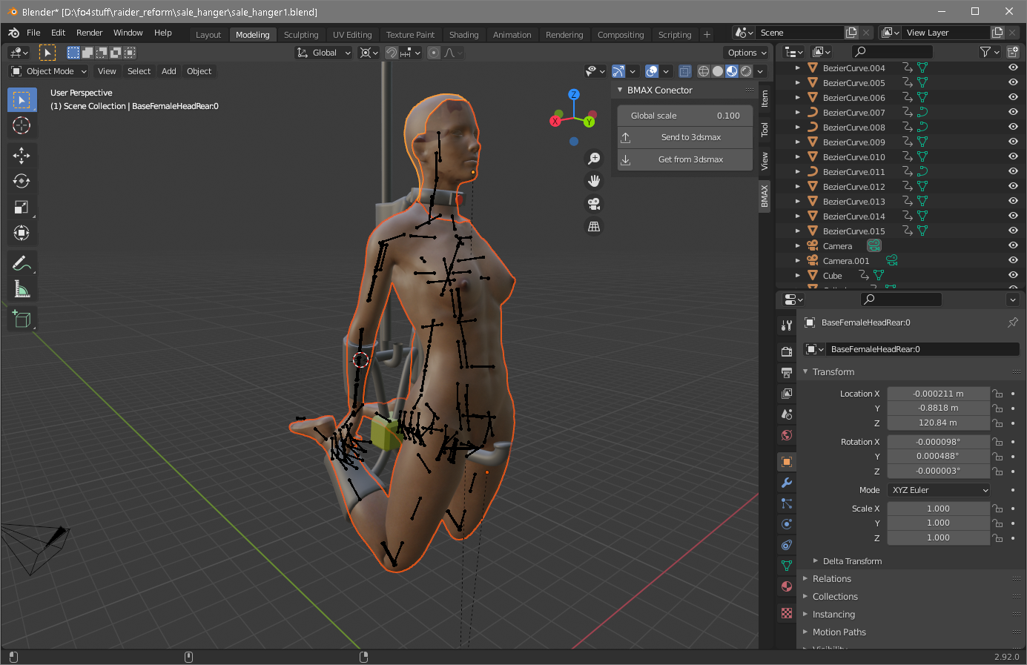The width and height of the screenshot is (1027, 665).
Task: Click the Scale X value field
Action: (x=939, y=509)
